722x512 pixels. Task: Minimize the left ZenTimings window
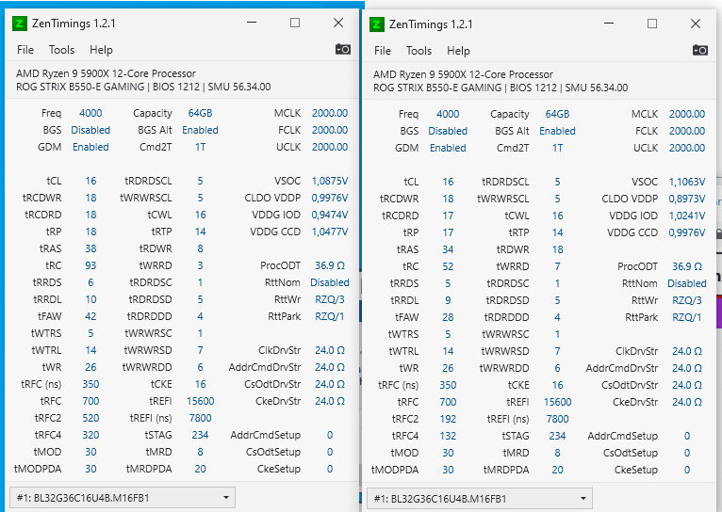click(x=252, y=23)
